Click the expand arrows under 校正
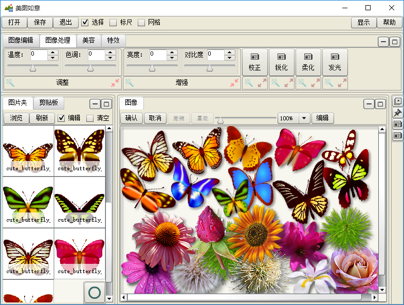 262,83
